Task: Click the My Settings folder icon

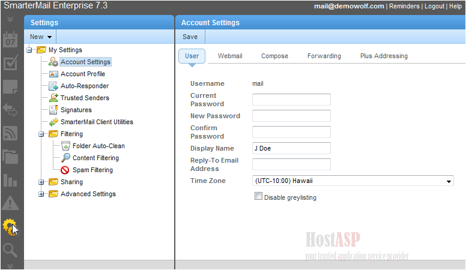Action: (x=41, y=50)
